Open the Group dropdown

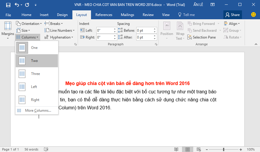point(232,31)
